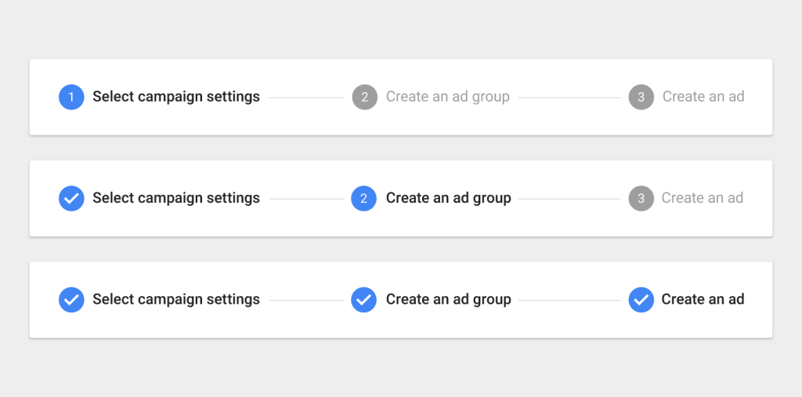802x397 pixels.
Task: Click second checkmark icon in bottom stepper
Action: tap(364, 299)
